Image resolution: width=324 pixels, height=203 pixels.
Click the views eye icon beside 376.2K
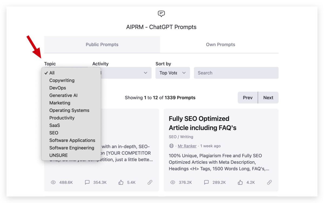pos(173,182)
